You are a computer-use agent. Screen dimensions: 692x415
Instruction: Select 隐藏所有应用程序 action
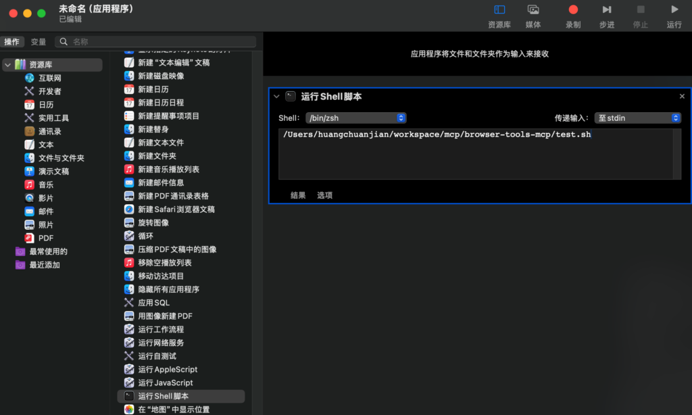[x=168, y=289]
